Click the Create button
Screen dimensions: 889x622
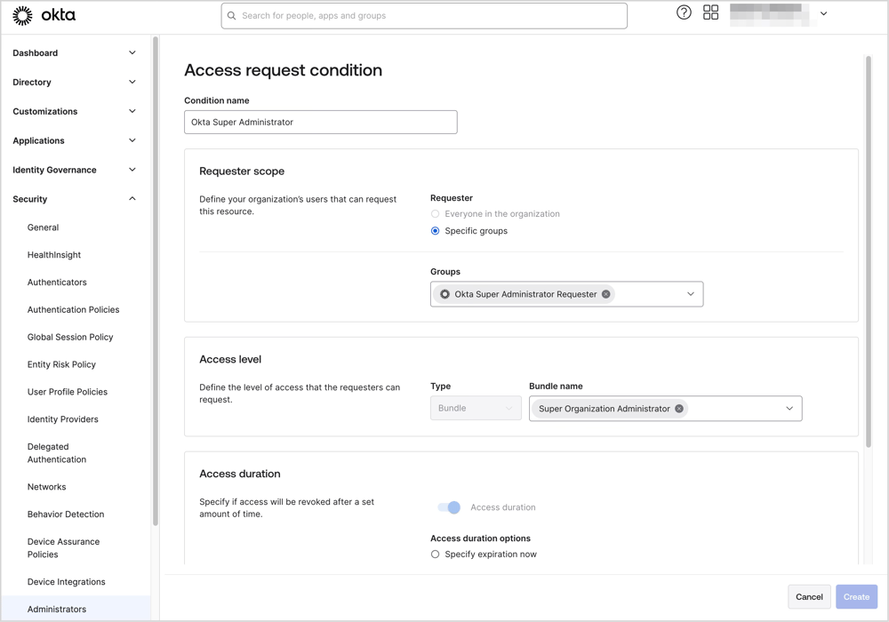[x=856, y=597]
